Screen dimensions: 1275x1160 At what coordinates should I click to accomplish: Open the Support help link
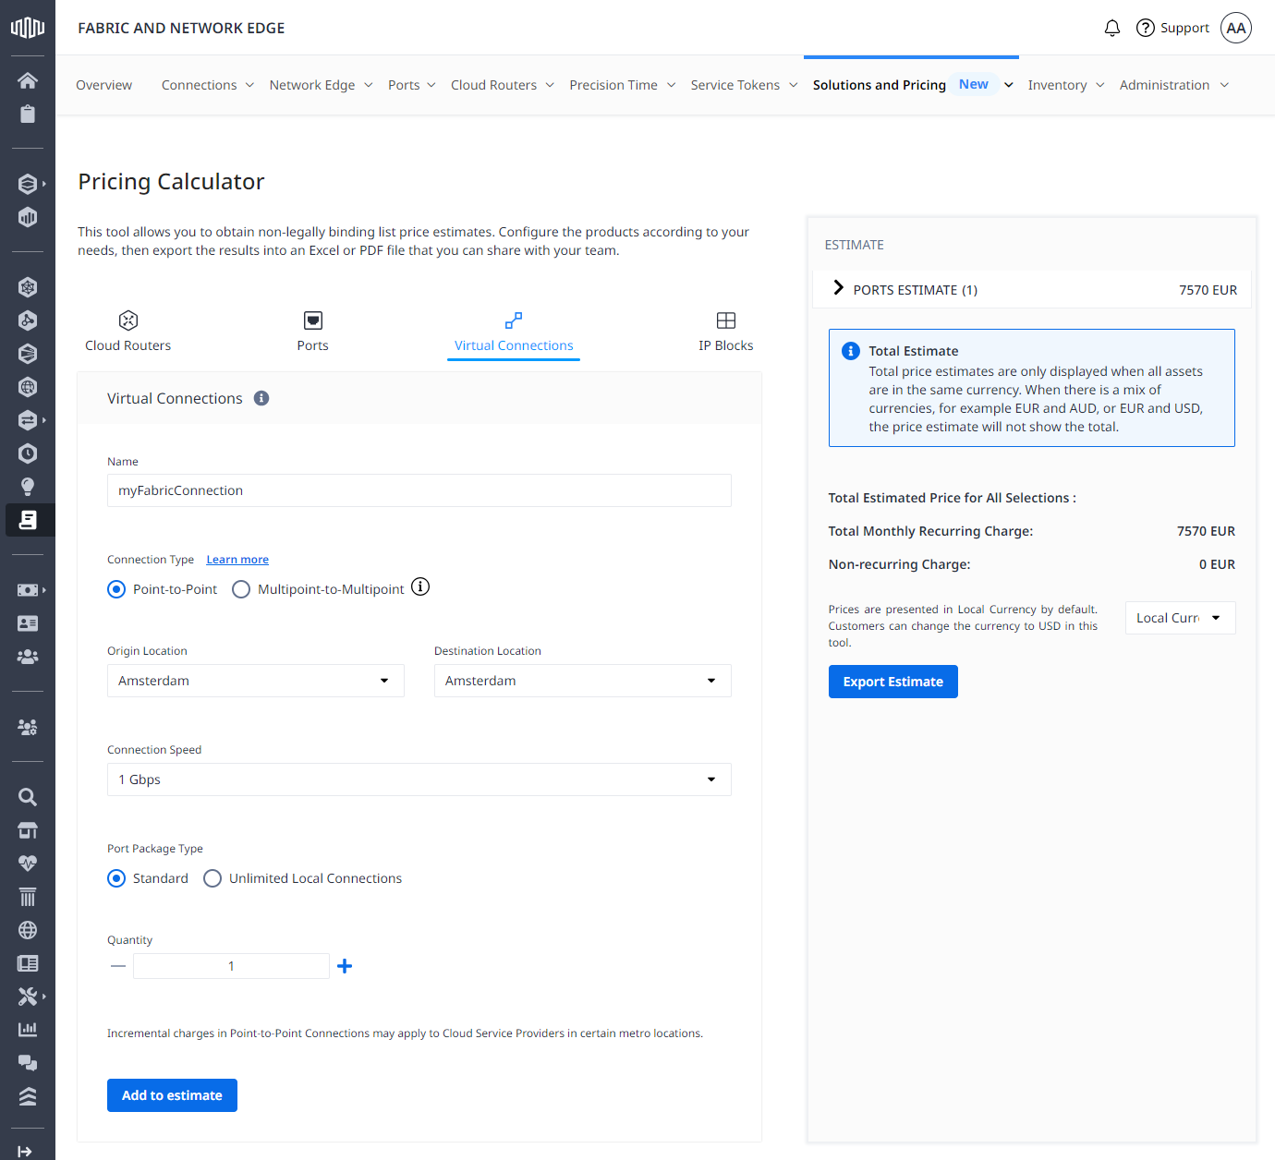pos(1172,28)
